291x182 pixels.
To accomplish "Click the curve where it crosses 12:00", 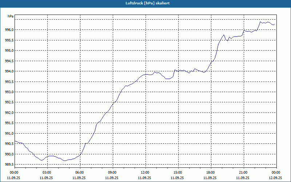I will (x=146, y=74).
